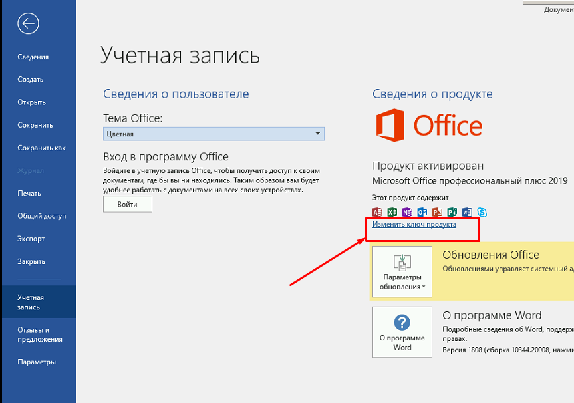
Task: Click the Skype app icon
Action: tap(482, 212)
